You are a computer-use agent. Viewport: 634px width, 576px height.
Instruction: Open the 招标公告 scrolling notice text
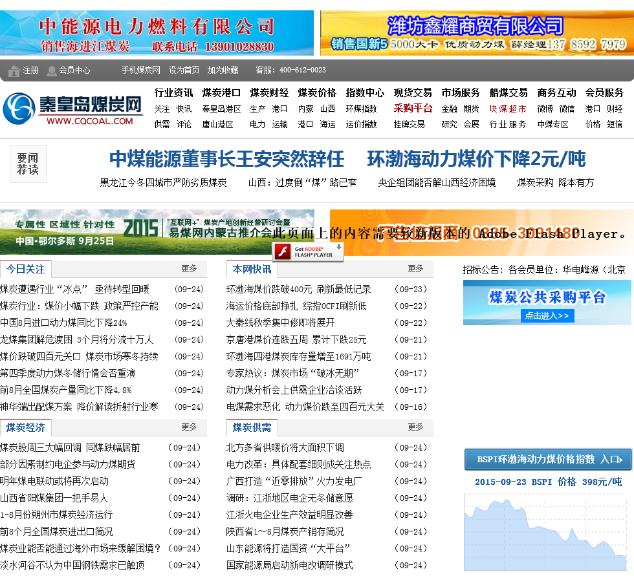click(x=544, y=270)
